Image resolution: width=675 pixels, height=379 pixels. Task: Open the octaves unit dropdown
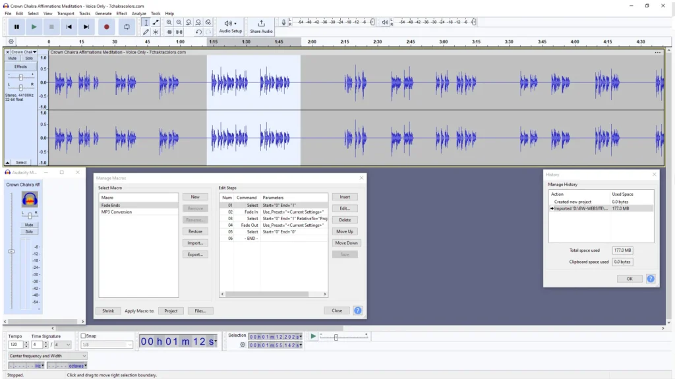[x=86, y=366]
